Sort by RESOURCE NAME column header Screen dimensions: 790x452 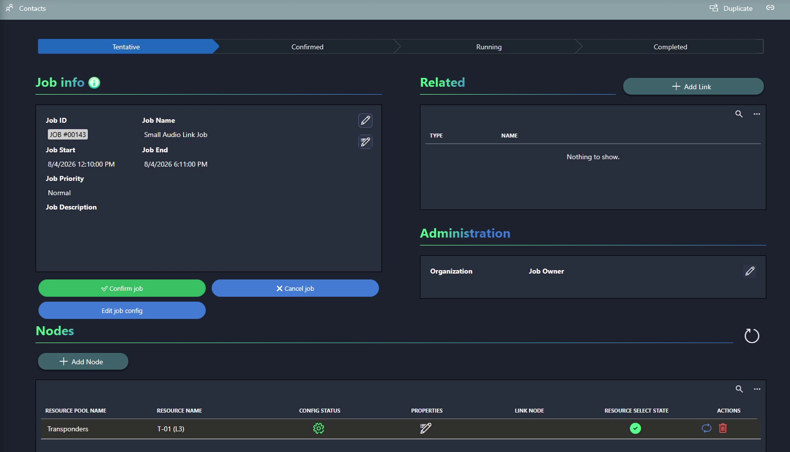(180, 411)
